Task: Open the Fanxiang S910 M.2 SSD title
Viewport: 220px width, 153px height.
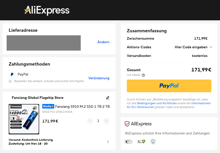Action: 82,106
